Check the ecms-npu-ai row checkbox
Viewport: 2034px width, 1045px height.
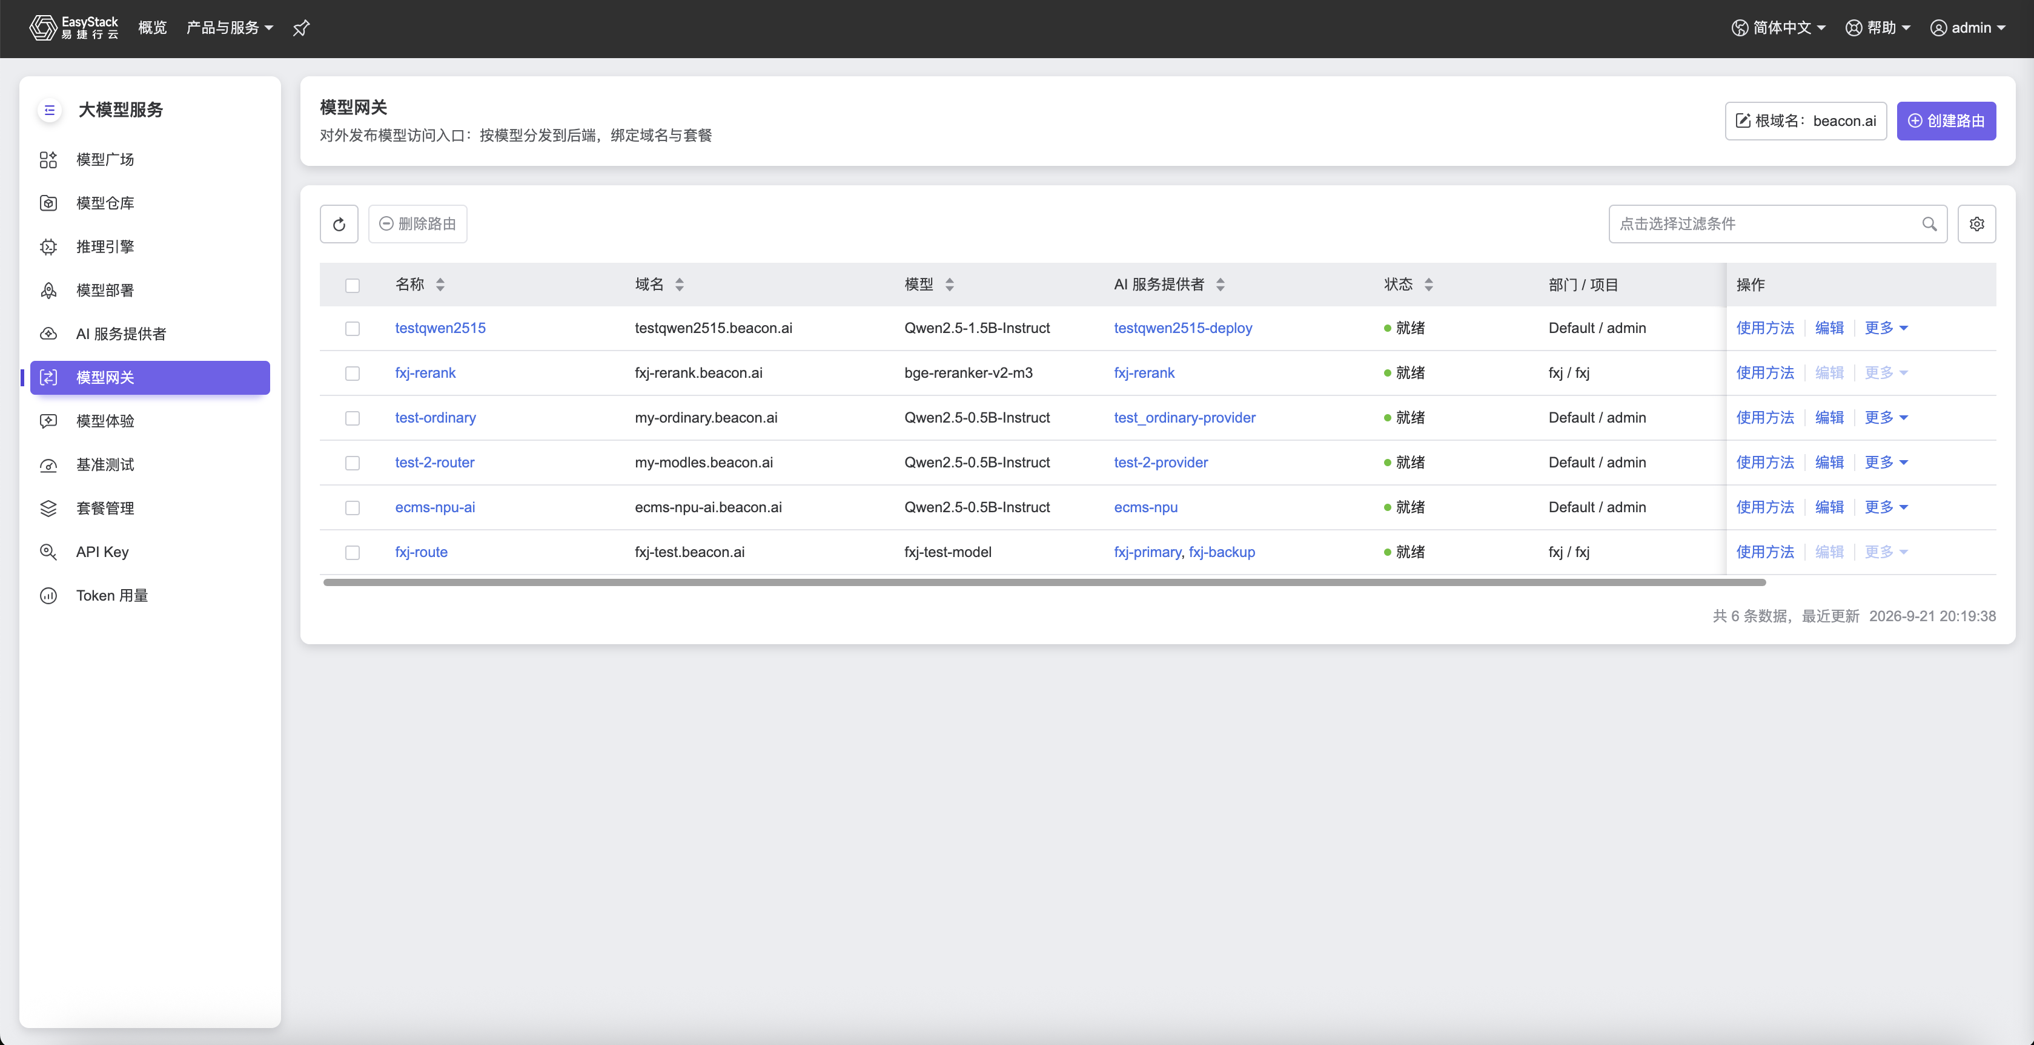tap(352, 507)
